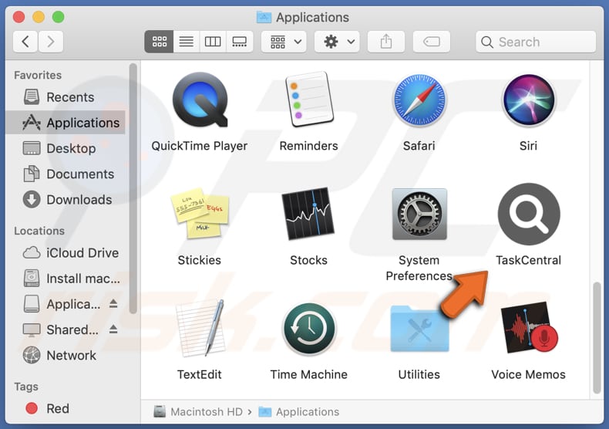Open the System Preferences gear icon

tap(419, 214)
